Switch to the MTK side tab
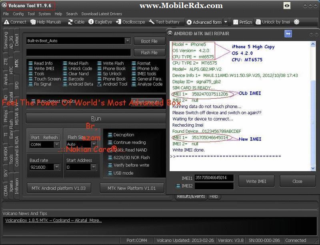 (16, 63)
